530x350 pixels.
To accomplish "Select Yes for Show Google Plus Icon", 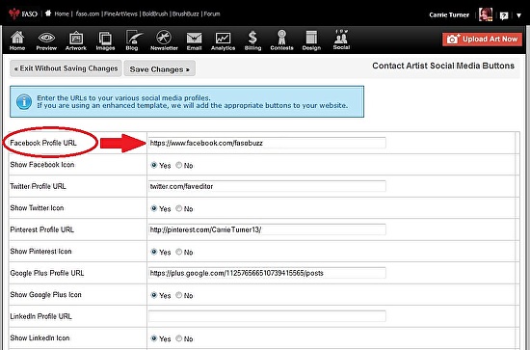I will 154,295.
